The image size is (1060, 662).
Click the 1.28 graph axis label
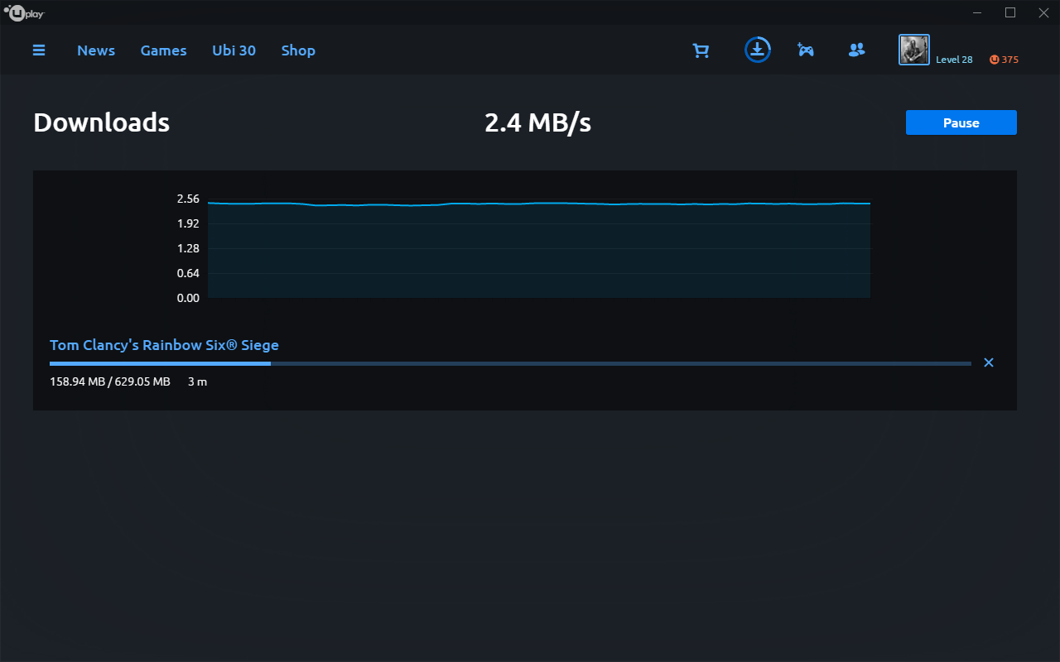[188, 248]
